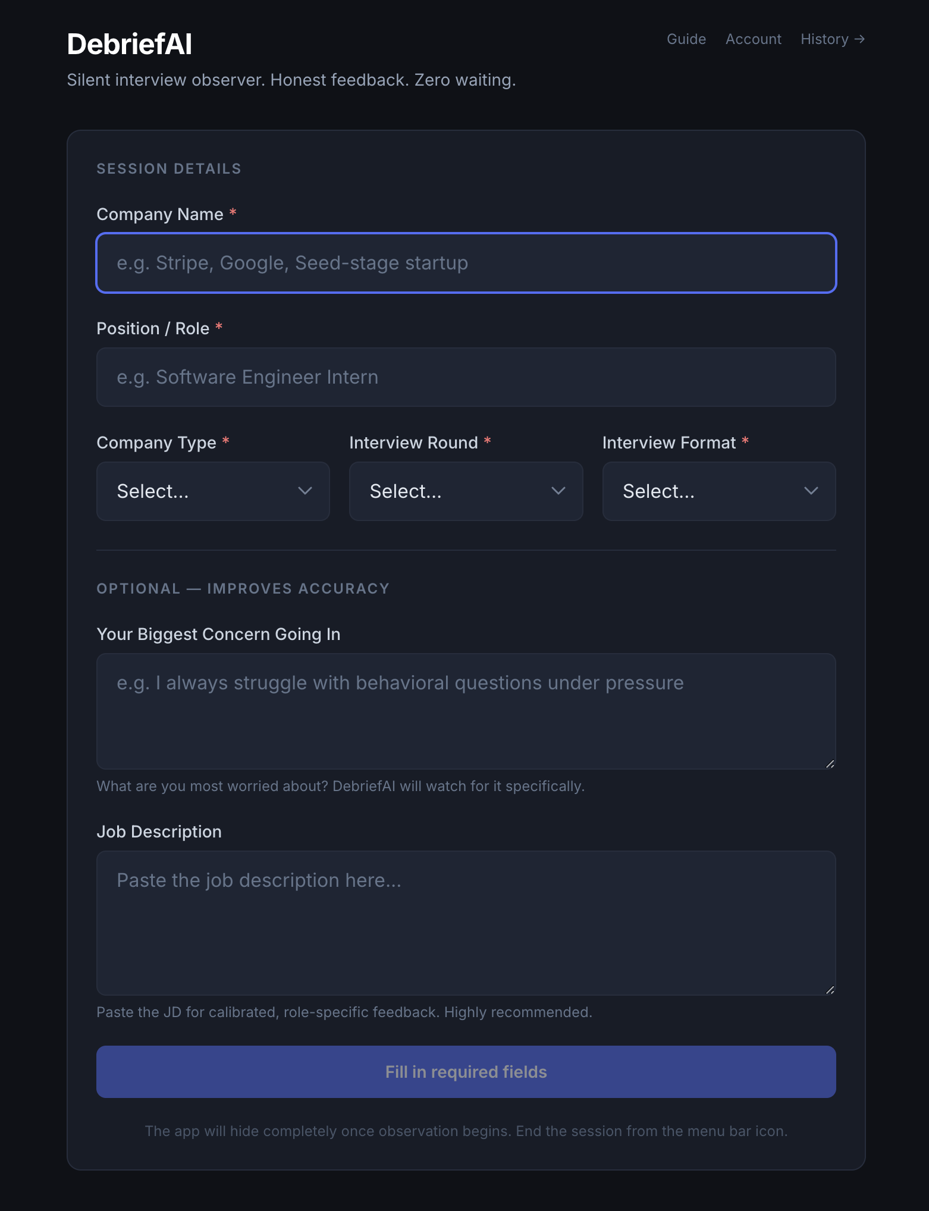
Task: Click the concern textarea resize handle
Action: click(x=830, y=764)
